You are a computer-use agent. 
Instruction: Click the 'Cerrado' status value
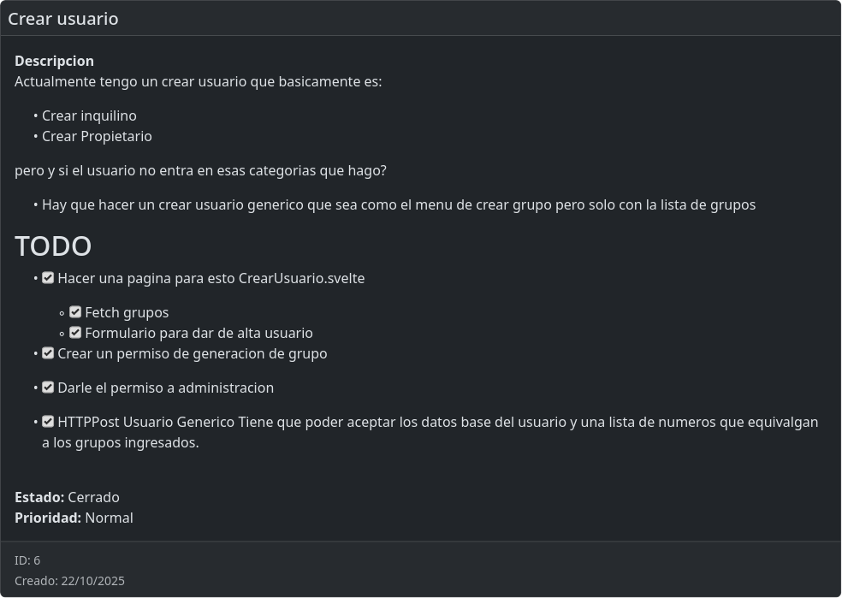[x=93, y=497]
